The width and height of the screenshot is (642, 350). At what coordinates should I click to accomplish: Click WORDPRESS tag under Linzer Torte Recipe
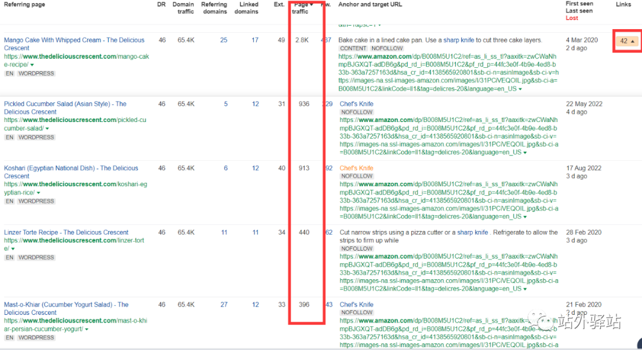click(x=36, y=258)
